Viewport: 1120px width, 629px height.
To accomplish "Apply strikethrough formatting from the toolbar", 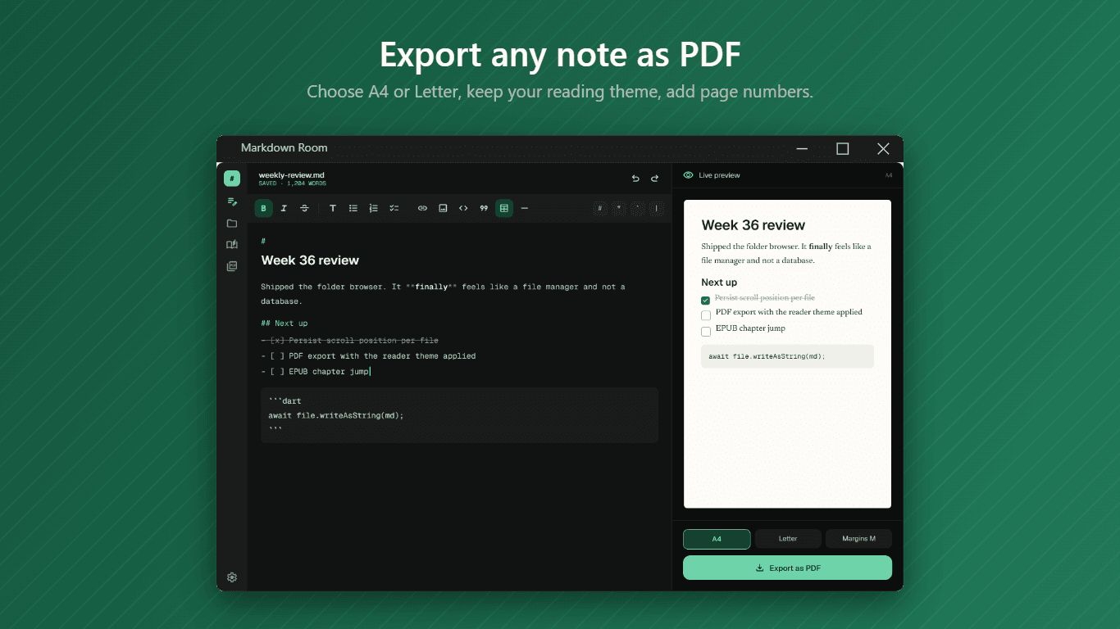I will [x=304, y=208].
